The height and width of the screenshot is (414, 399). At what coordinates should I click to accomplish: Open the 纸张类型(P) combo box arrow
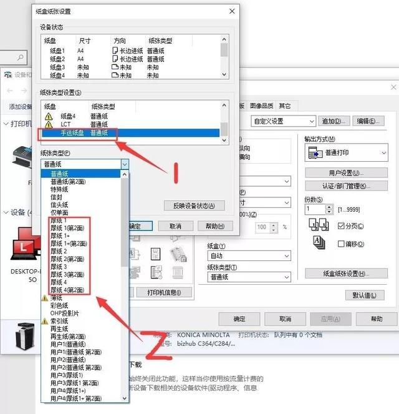(x=125, y=164)
